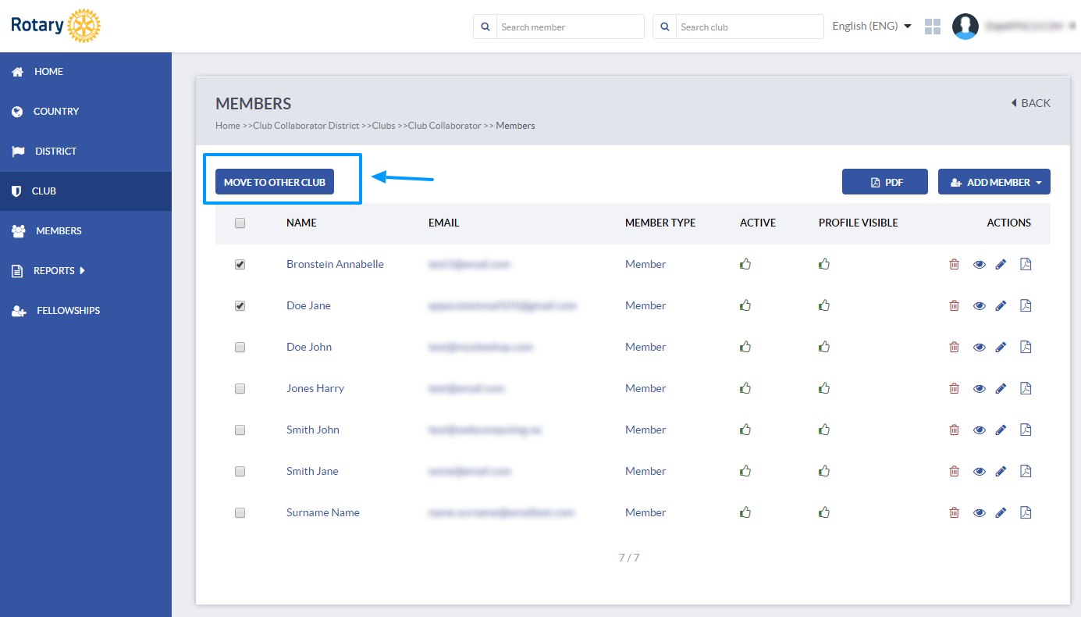Delete member Smith John with trash icon

tap(954, 430)
